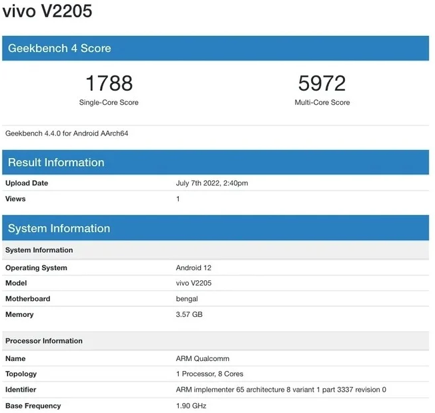The image size is (435, 413).
Task: Click the 'Operating System' label
Action: (x=36, y=268)
